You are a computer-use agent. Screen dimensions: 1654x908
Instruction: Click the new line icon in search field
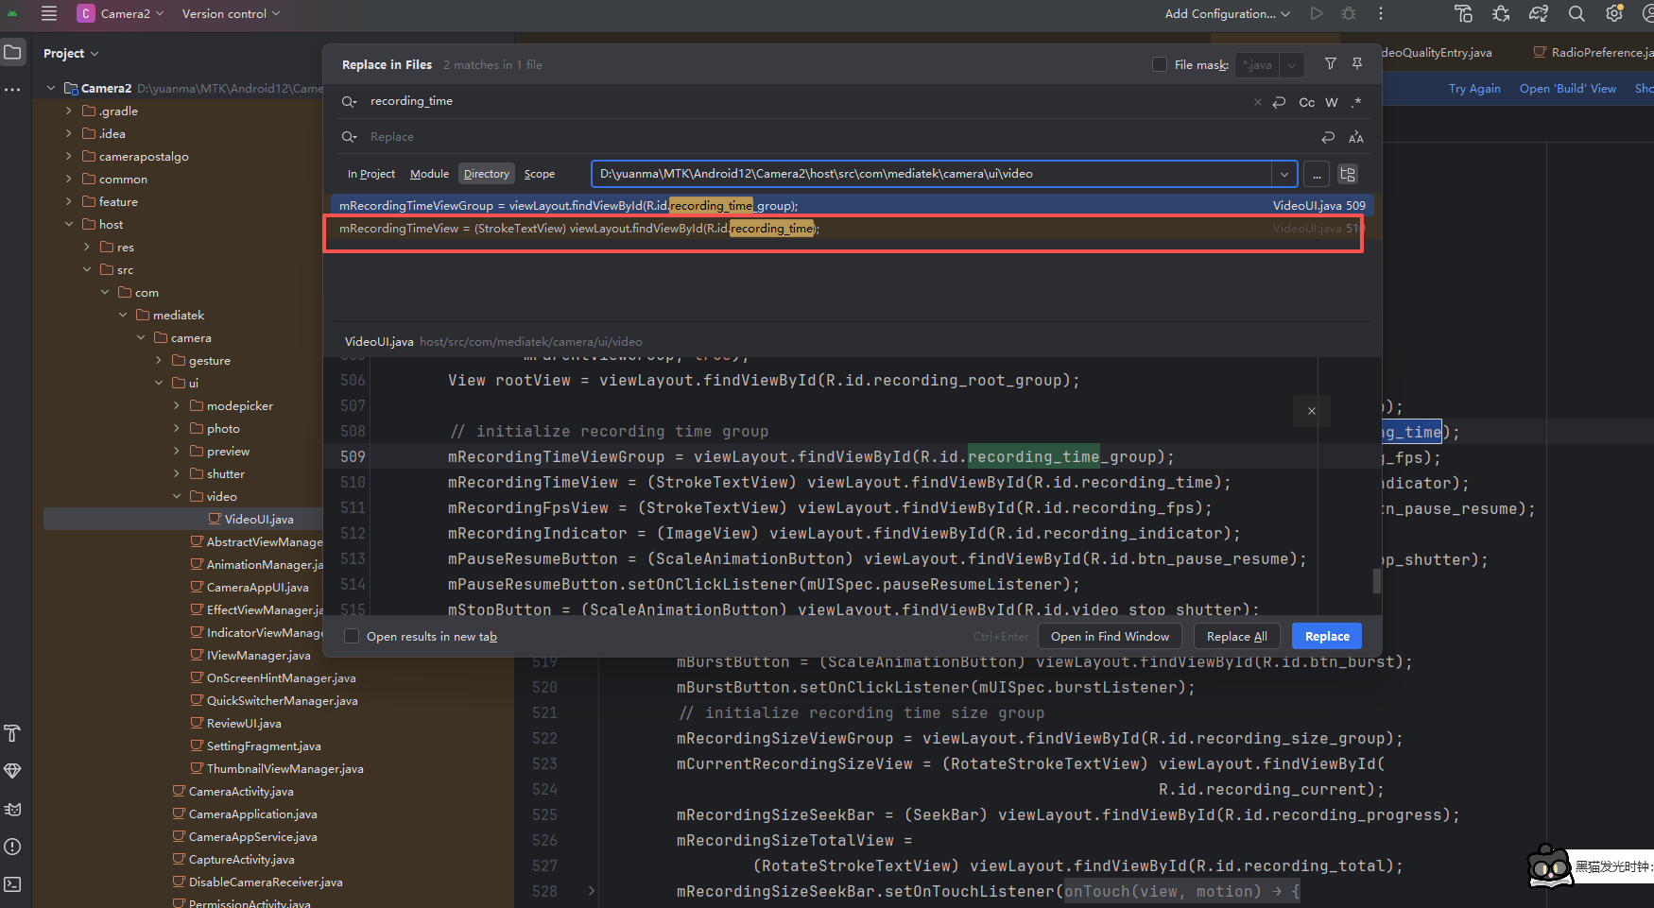click(x=1279, y=102)
